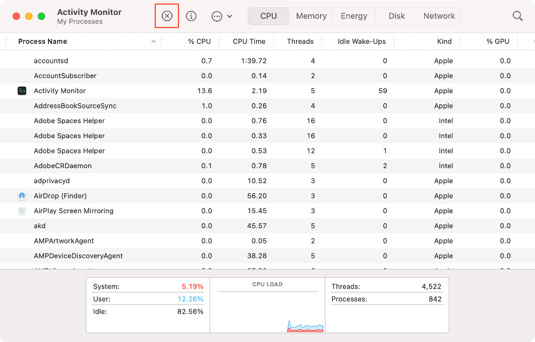Click the Activity Monitor window title

point(89,12)
